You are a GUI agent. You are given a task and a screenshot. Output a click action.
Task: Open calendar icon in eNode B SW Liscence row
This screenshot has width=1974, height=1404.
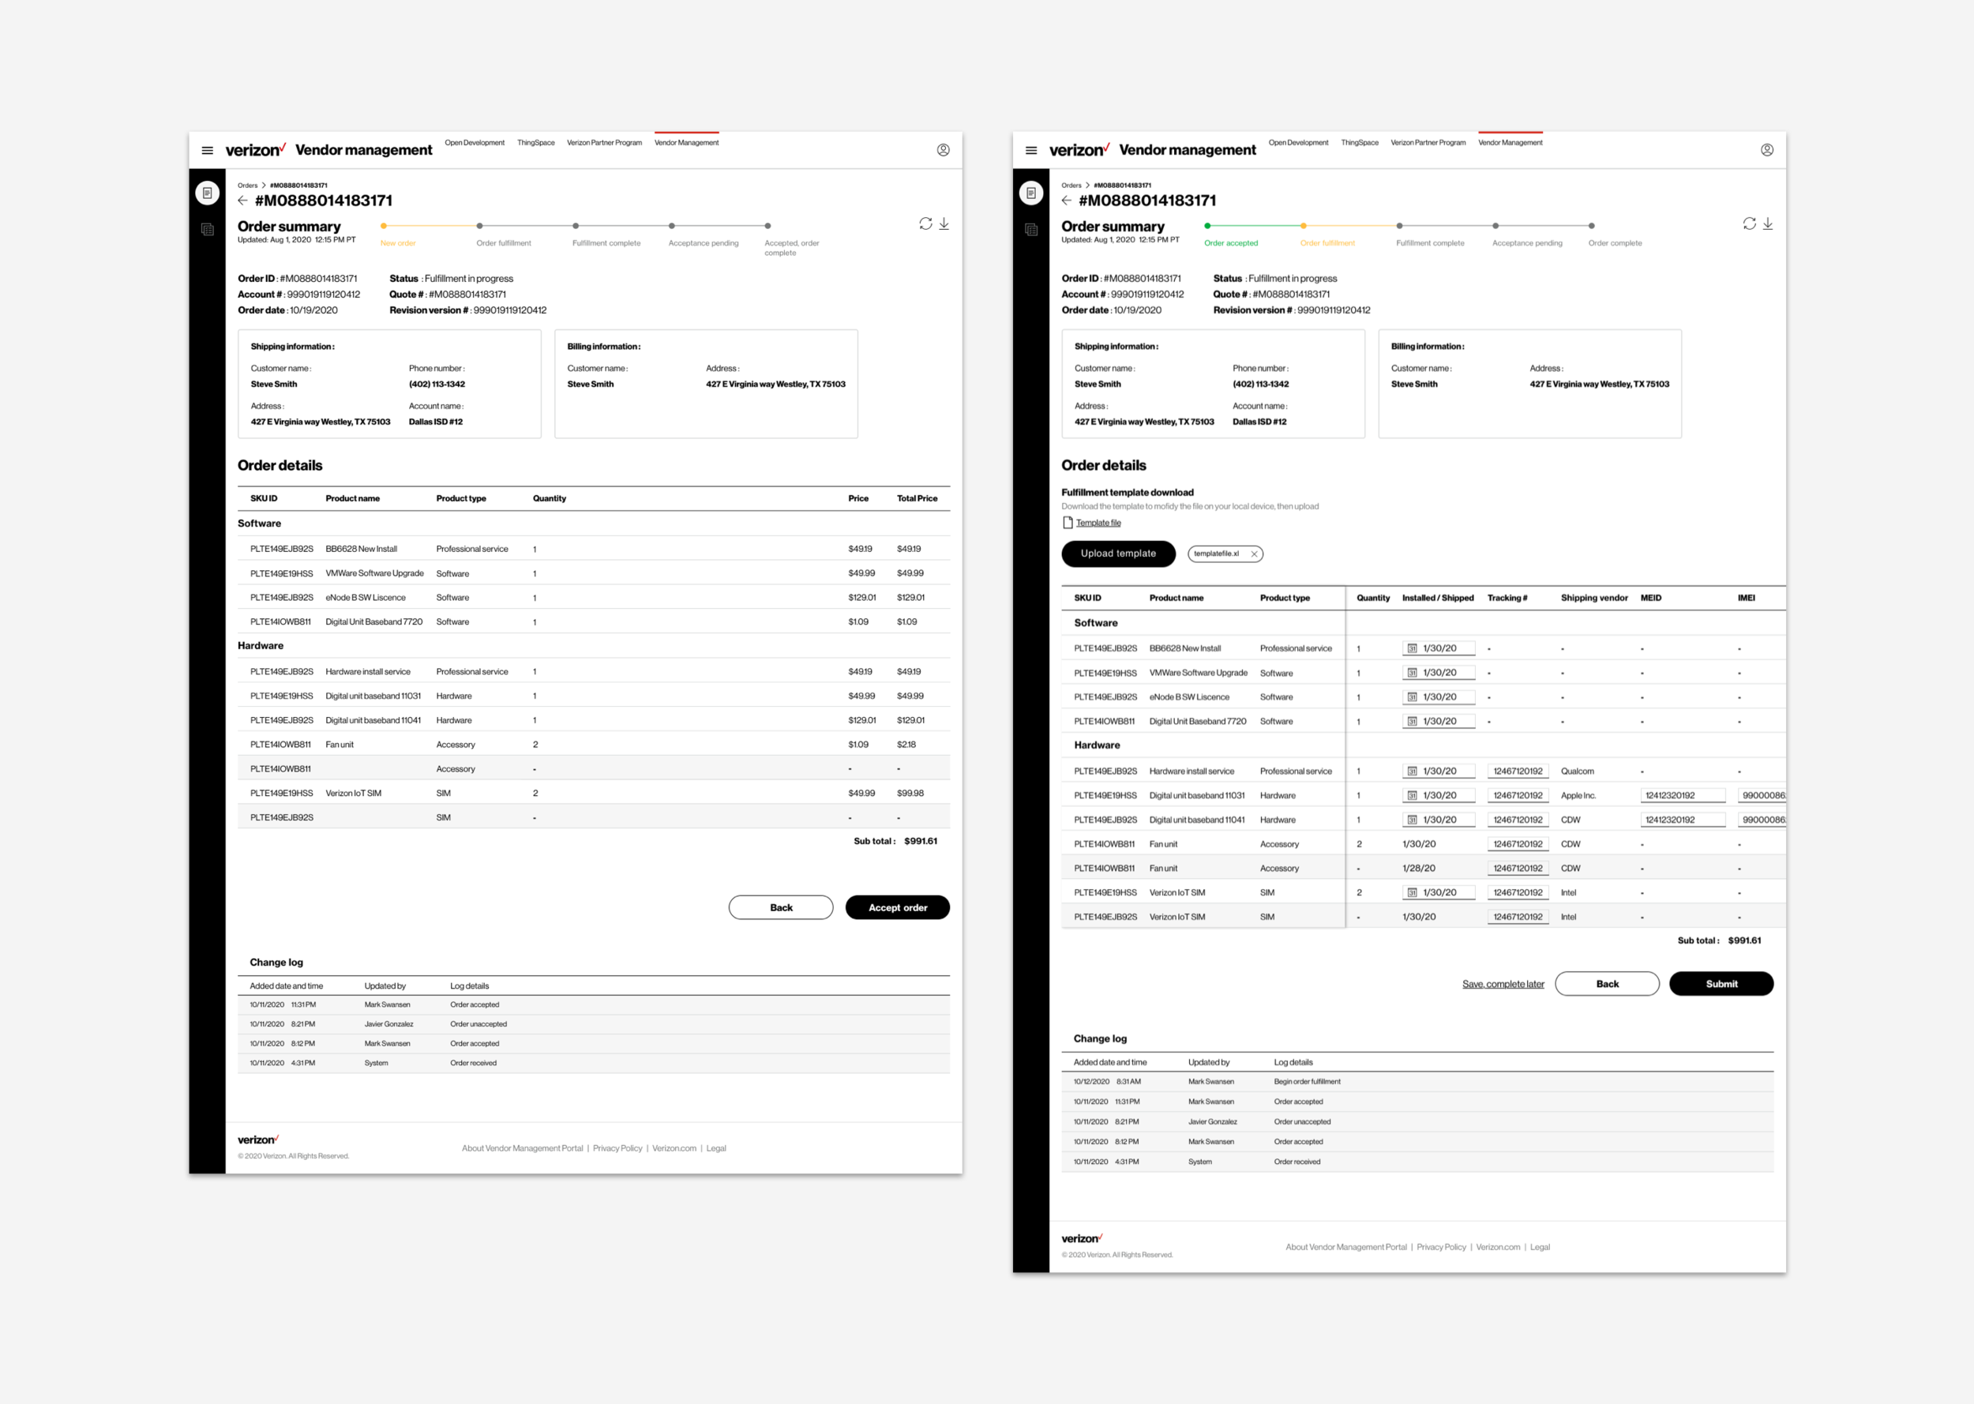[x=1413, y=696]
